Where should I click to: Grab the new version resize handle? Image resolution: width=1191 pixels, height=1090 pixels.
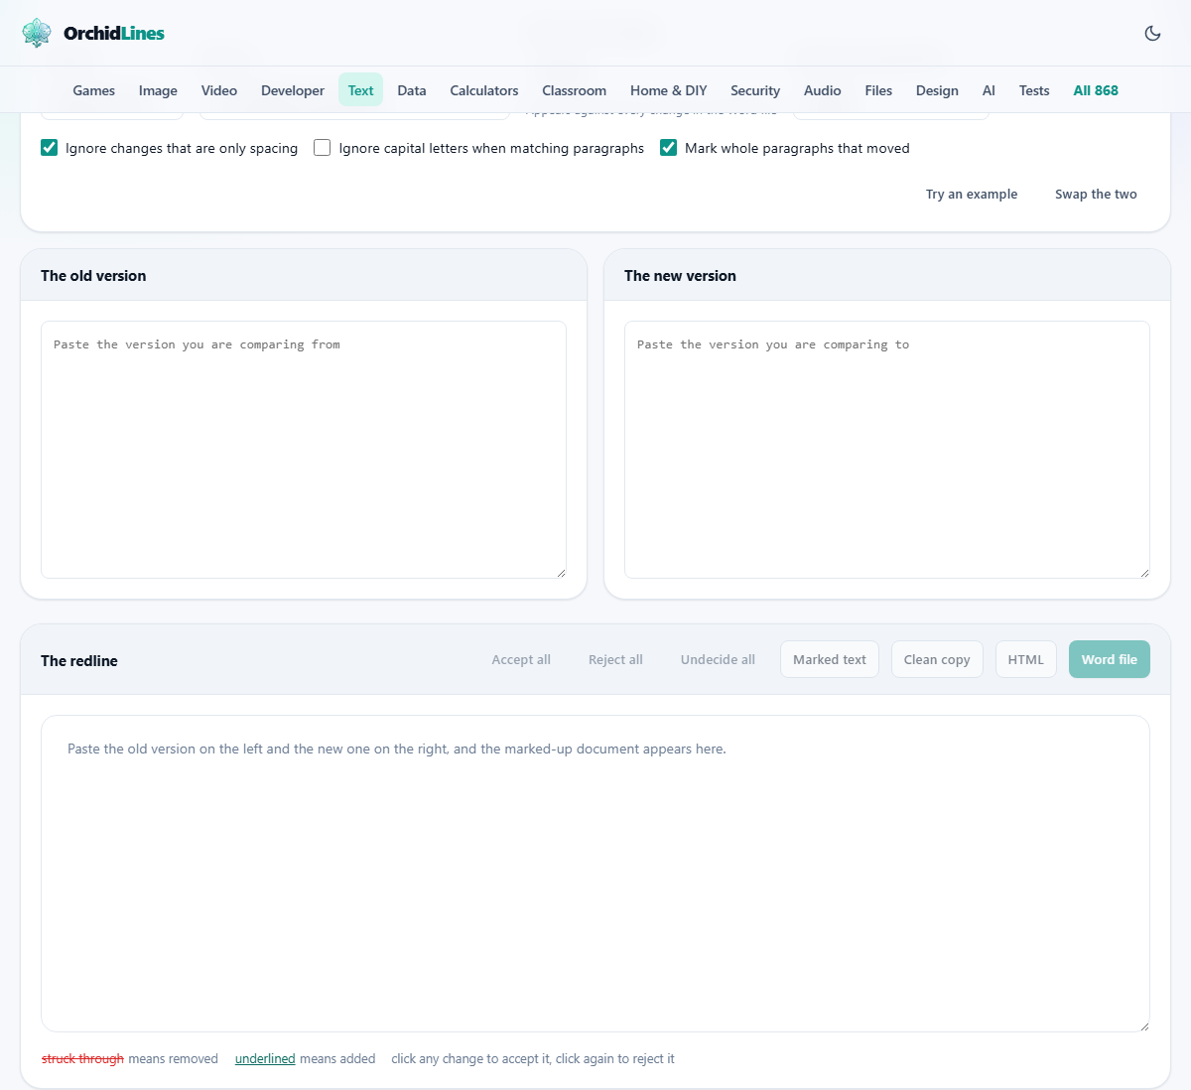[x=1144, y=573]
